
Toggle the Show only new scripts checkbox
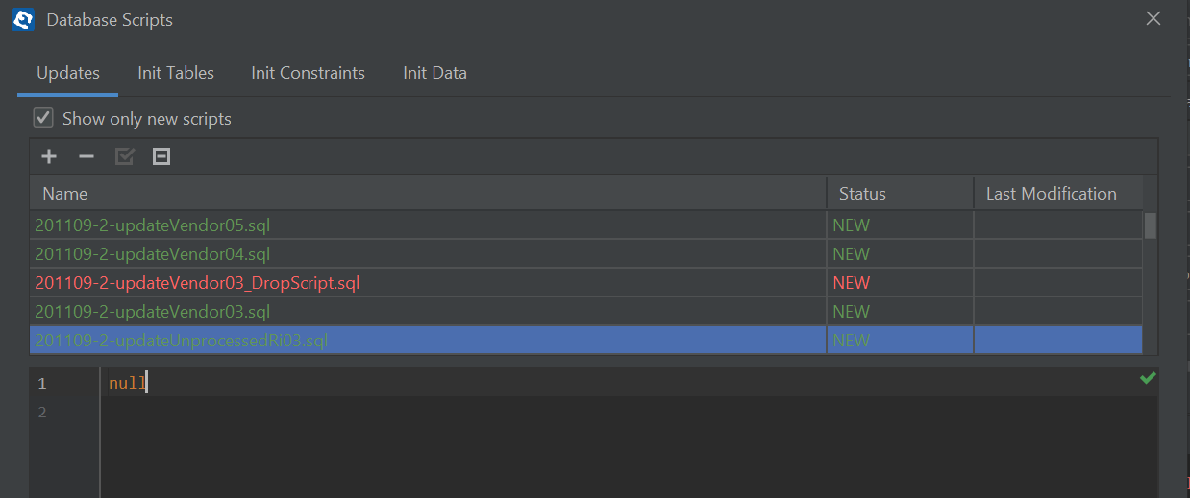43,118
